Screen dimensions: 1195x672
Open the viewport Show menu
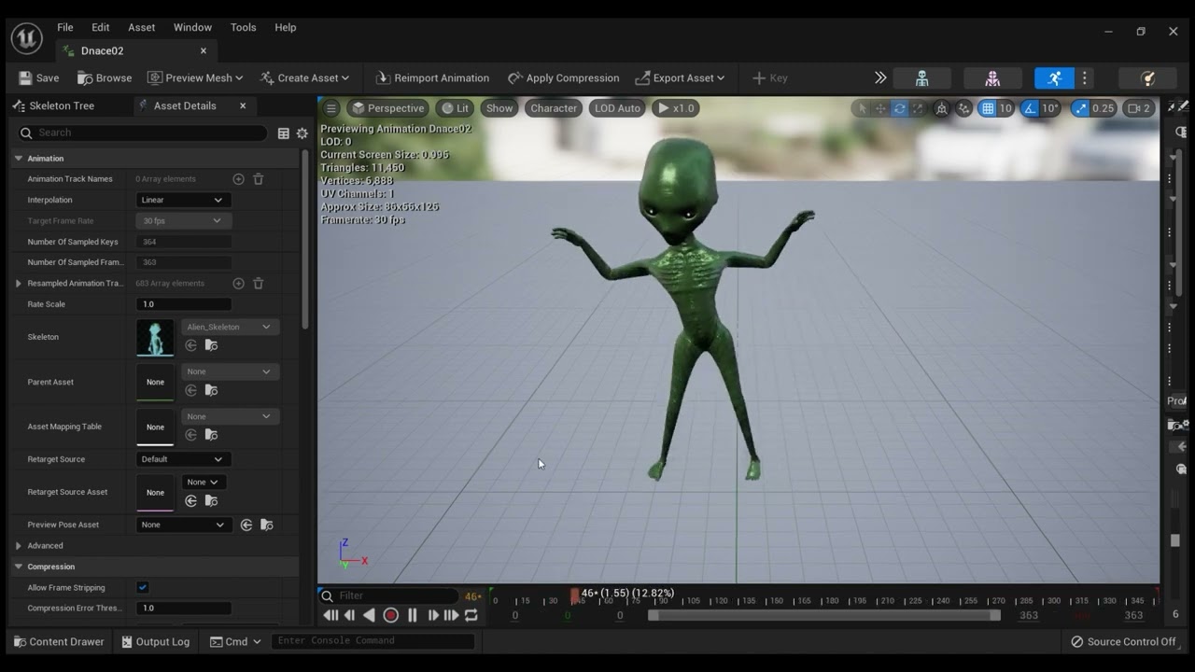(x=499, y=108)
